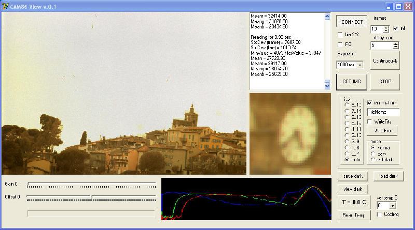Click the 'StdDev (frame) = 7607.30' log line
This screenshot has height=230, width=415.
pos(275,42)
